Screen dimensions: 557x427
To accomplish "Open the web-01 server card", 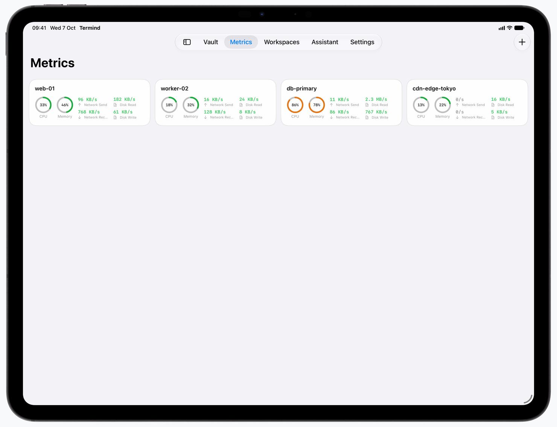I will [90, 102].
